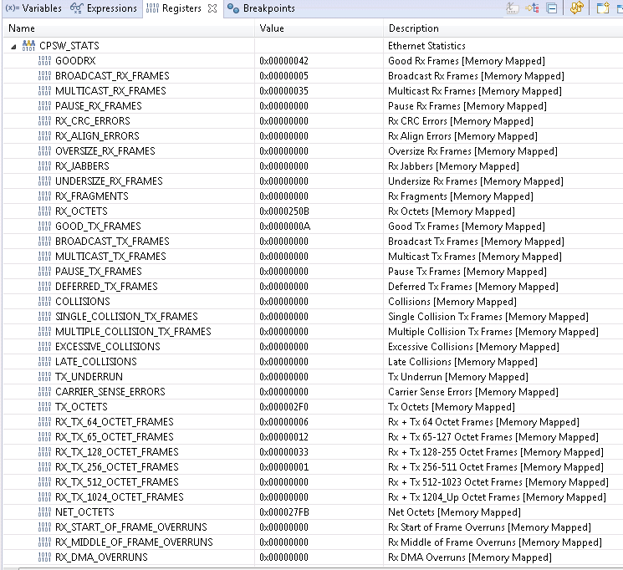This screenshot has height=570, width=623.
Task: Switch to the Variables tab
Action: point(33,8)
